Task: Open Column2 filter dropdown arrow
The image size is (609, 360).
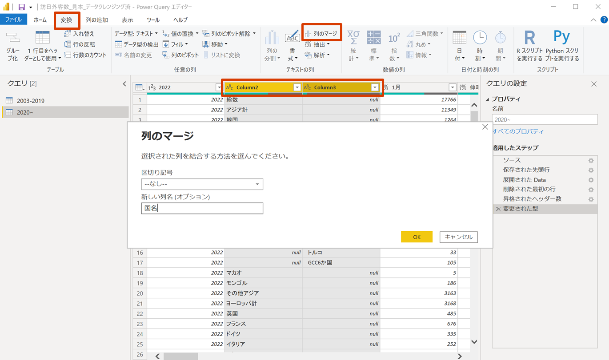Action: (297, 87)
